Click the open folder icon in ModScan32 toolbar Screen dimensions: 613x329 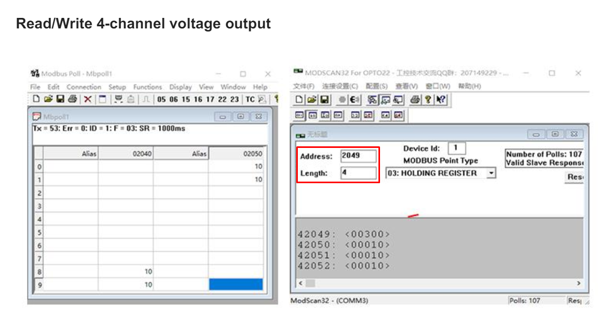312,99
